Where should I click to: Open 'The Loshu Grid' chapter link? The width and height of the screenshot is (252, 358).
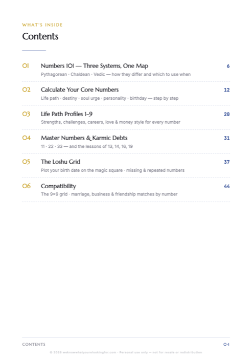pyautogui.click(x=60, y=162)
